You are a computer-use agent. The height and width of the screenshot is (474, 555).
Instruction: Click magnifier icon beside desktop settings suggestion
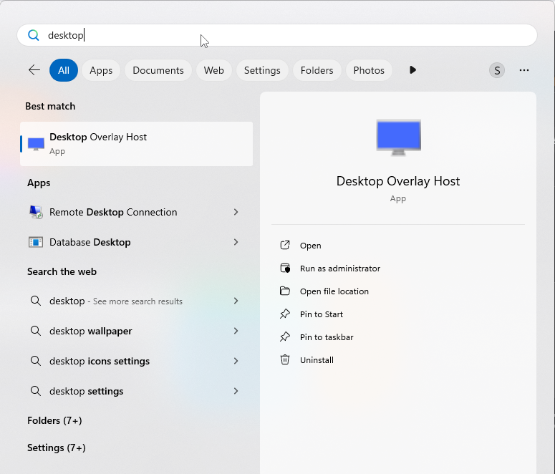[x=36, y=391]
